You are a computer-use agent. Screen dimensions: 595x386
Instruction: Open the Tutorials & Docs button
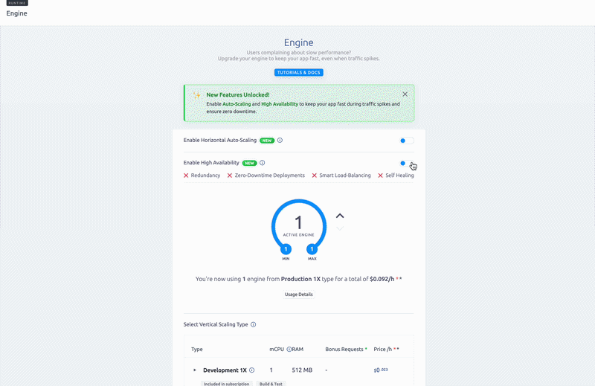299,72
